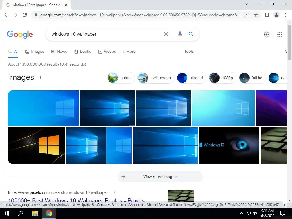Open File Explorer from the taskbar

click(x=35, y=213)
